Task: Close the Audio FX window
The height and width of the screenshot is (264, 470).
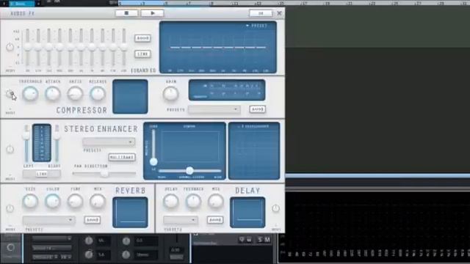Action: (279, 13)
